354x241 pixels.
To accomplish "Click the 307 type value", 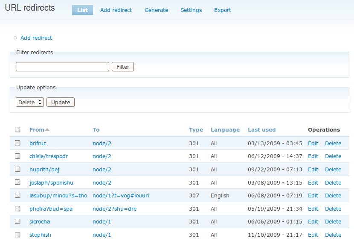I will [x=194, y=196].
